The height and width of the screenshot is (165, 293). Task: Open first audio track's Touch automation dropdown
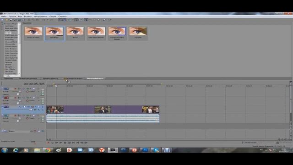pos(38,92)
